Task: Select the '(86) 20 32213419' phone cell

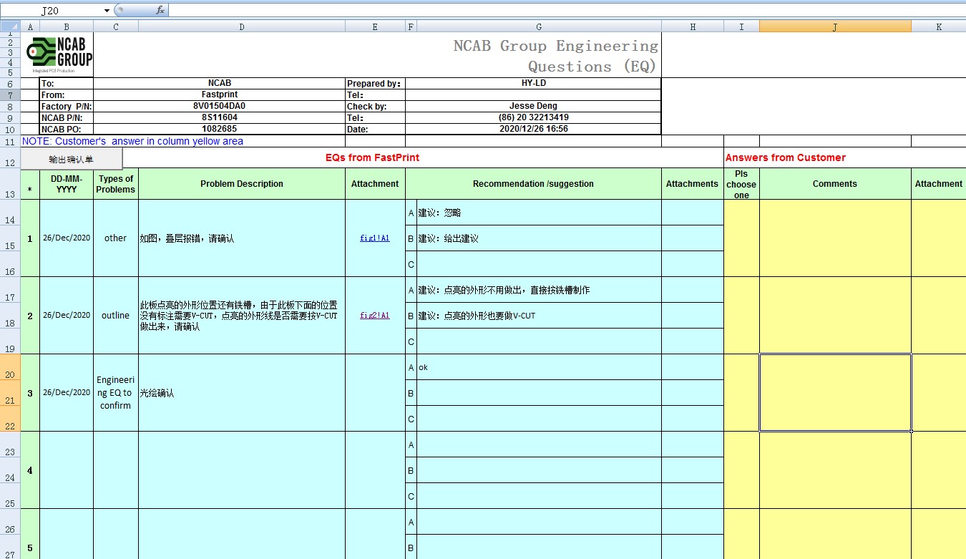Action: tap(534, 117)
